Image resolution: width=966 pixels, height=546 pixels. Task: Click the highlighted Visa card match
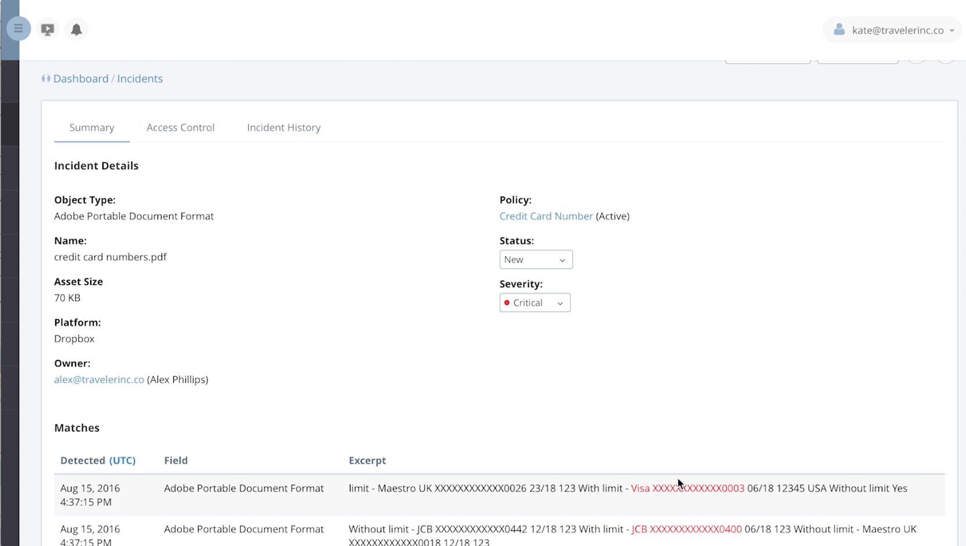687,488
